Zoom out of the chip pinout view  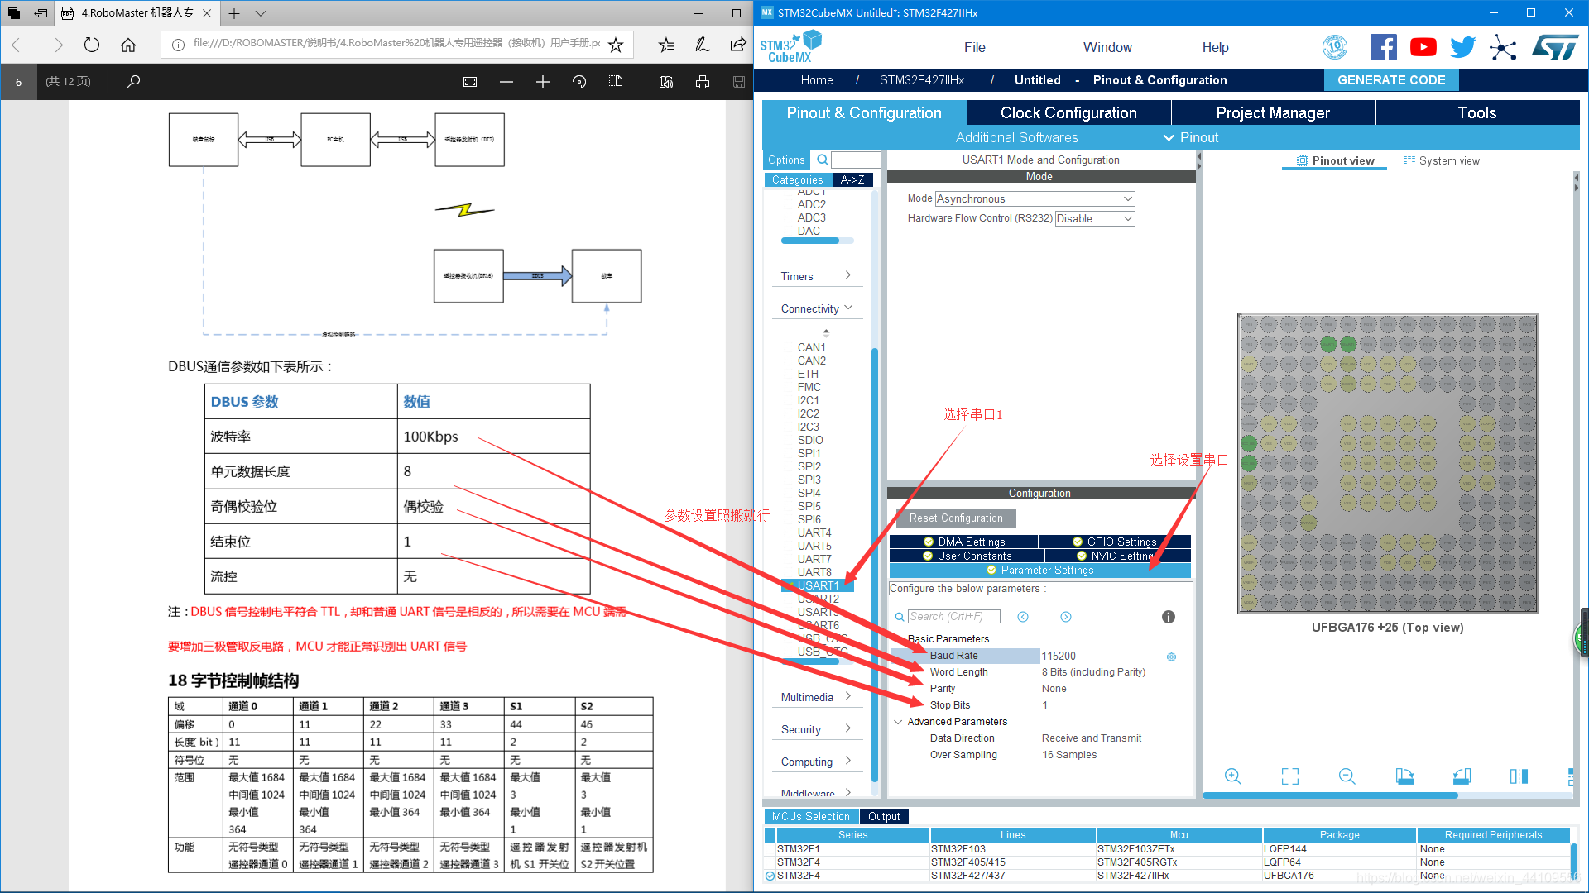pyautogui.click(x=1347, y=776)
